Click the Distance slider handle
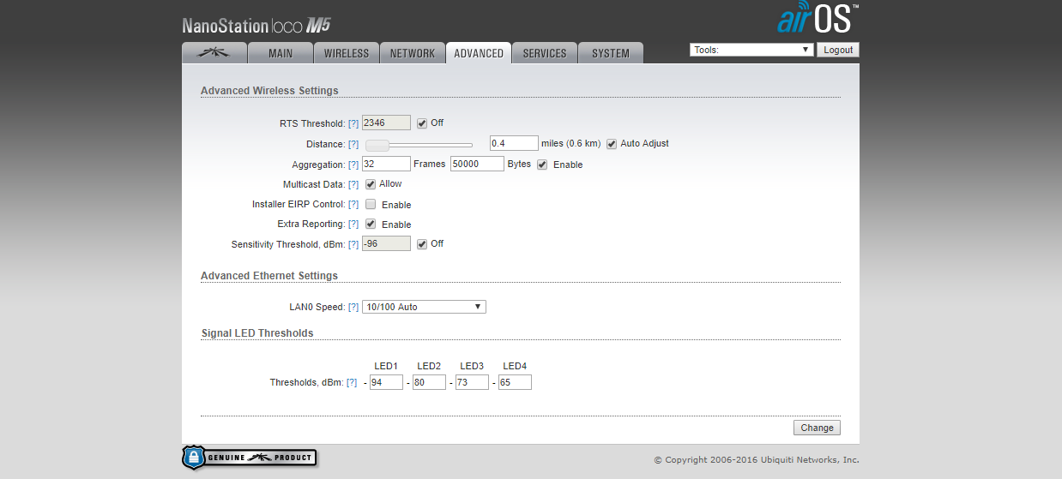Viewport: 1062px width, 479px height. click(x=377, y=145)
